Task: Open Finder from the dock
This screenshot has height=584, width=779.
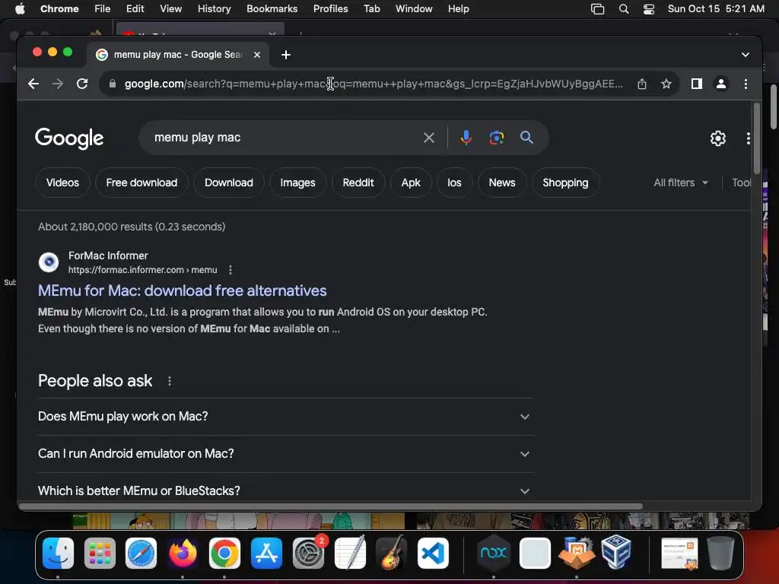Action: [58, 553]
